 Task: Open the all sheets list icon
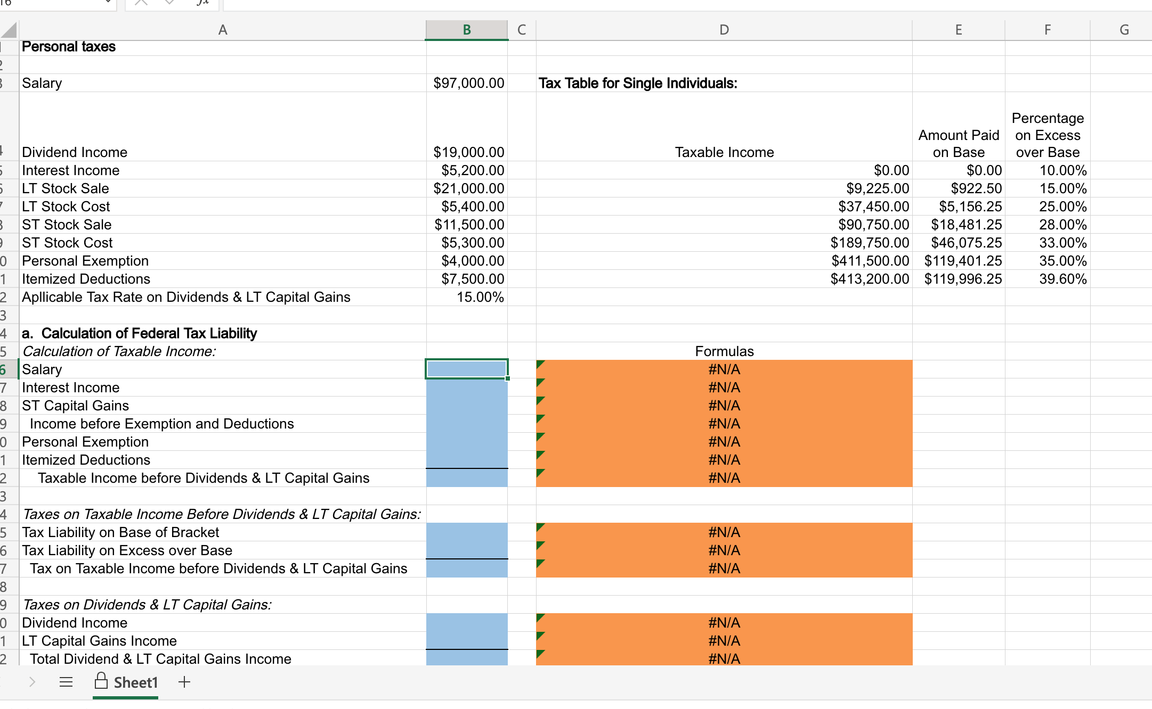66,682
